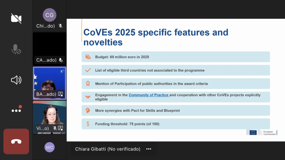Click the Chiara Gibatti (No verificado) label

pos(108,149)
